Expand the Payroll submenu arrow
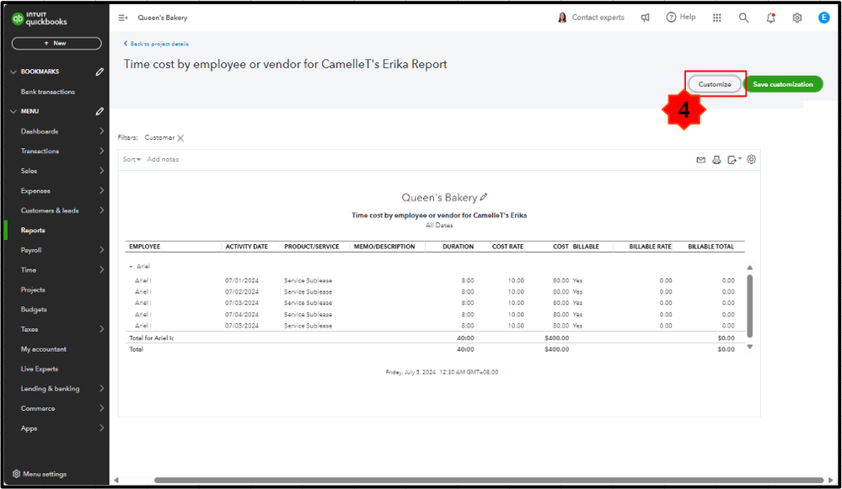This screenshot has height=489, width=842. point(101,250)
